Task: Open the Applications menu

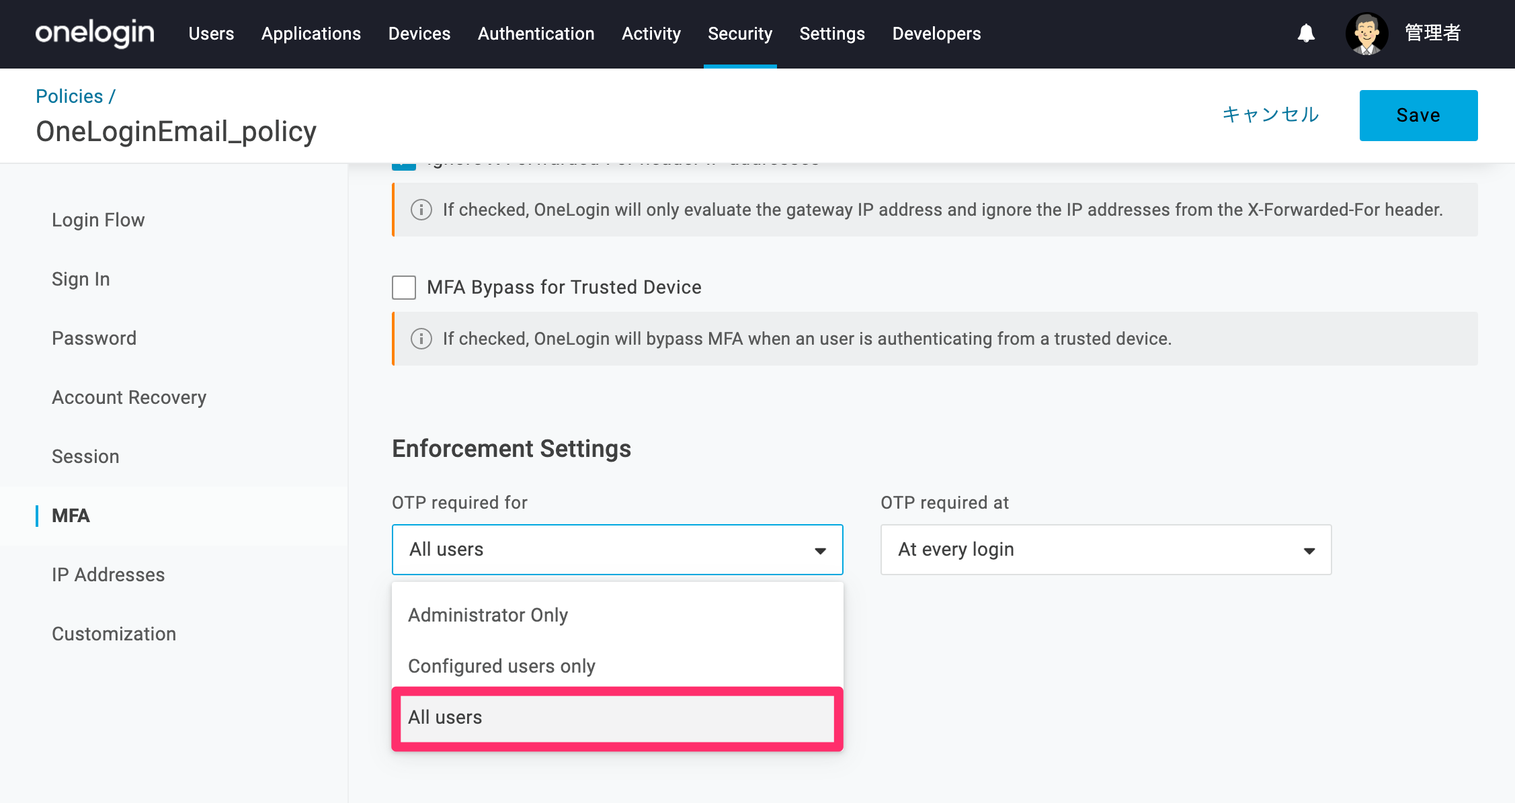Action: [311, 34]
